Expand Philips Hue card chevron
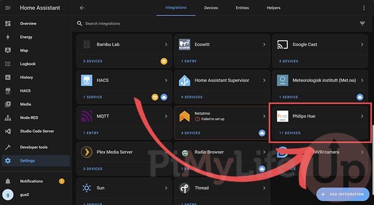Image resolution: width=374 pixels, height=205 pixels. pyautogui.click(x=362, y=116)
